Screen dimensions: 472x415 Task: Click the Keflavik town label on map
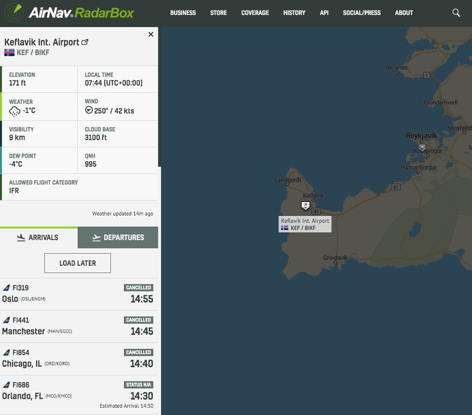pos(314,195)
